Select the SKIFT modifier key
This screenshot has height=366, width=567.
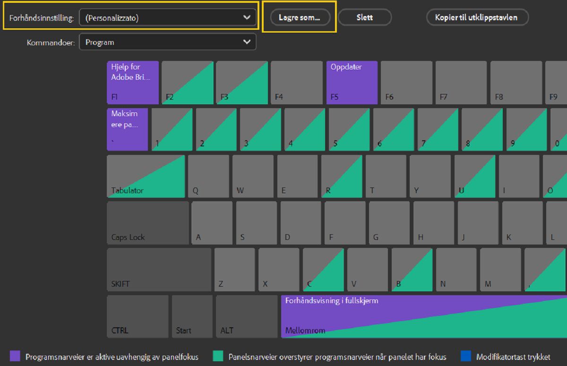pyautogui.click(x=159, y=270)
